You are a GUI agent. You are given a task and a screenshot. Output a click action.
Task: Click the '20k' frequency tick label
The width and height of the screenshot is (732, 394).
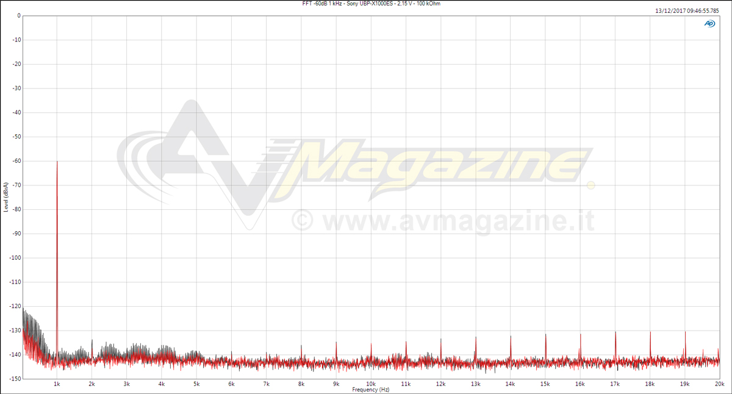(x=719, y=384)
